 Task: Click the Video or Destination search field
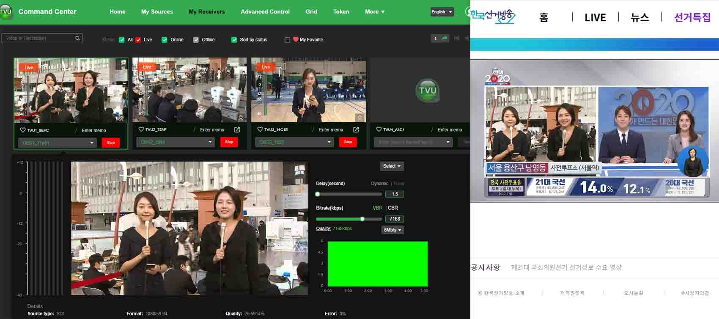pos(38,38)
